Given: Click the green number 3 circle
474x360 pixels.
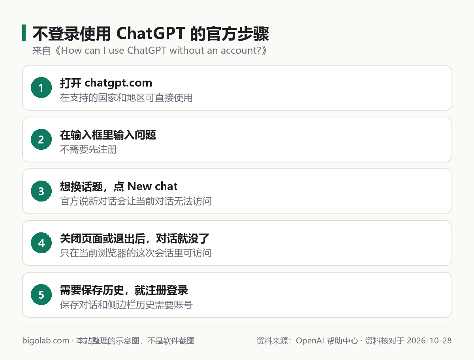Looking at the screenshot, I should point(41,191).
